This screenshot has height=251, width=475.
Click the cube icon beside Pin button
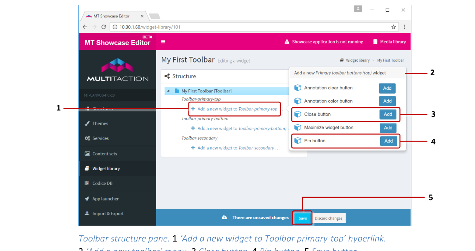click(x=298, y=141)
